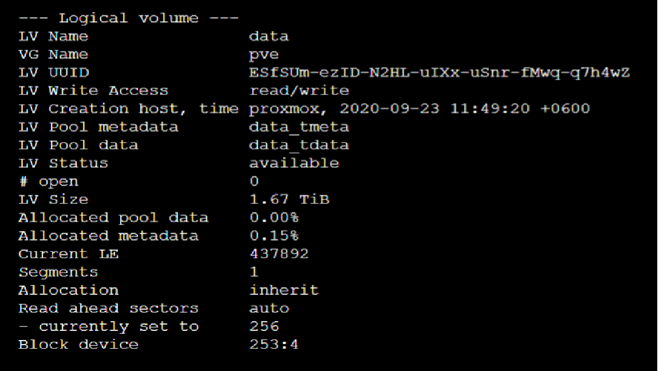
Task: Click the 'read/write' access value
Action: 299,91
